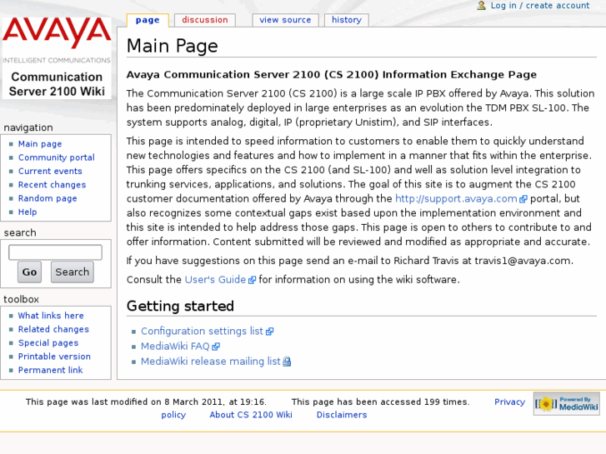Open MediaWiki release mailing list link
The height and width of the screenshot is (454, 606).
[x=210, y=362]
